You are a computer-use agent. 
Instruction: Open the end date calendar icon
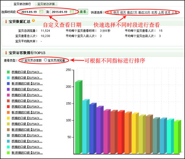pyautogui.click(x=72, y=12)
